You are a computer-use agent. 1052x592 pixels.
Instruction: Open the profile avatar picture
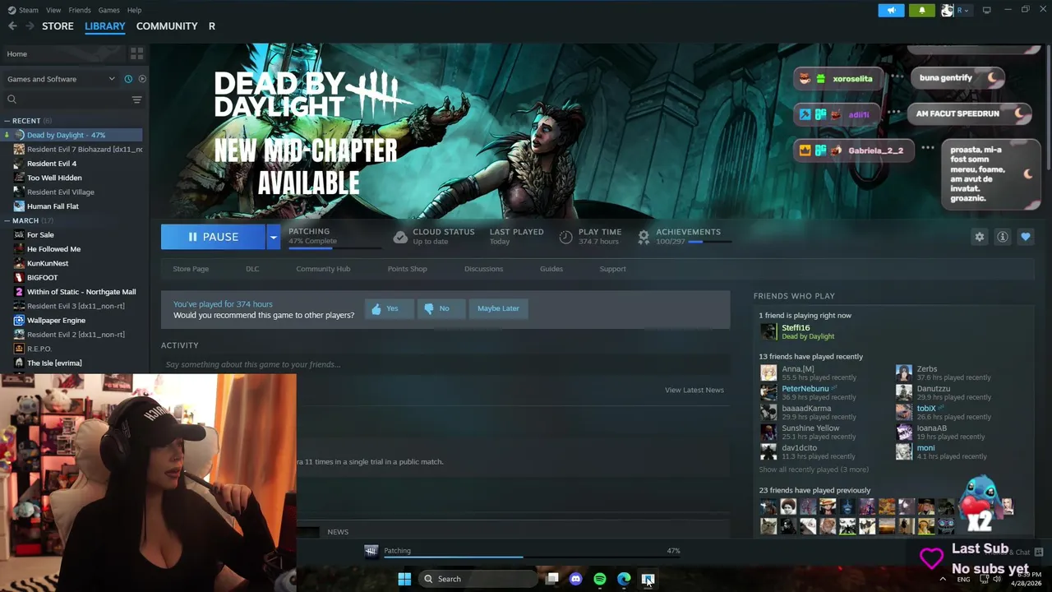pyautogui.click(x=947, y=10)
